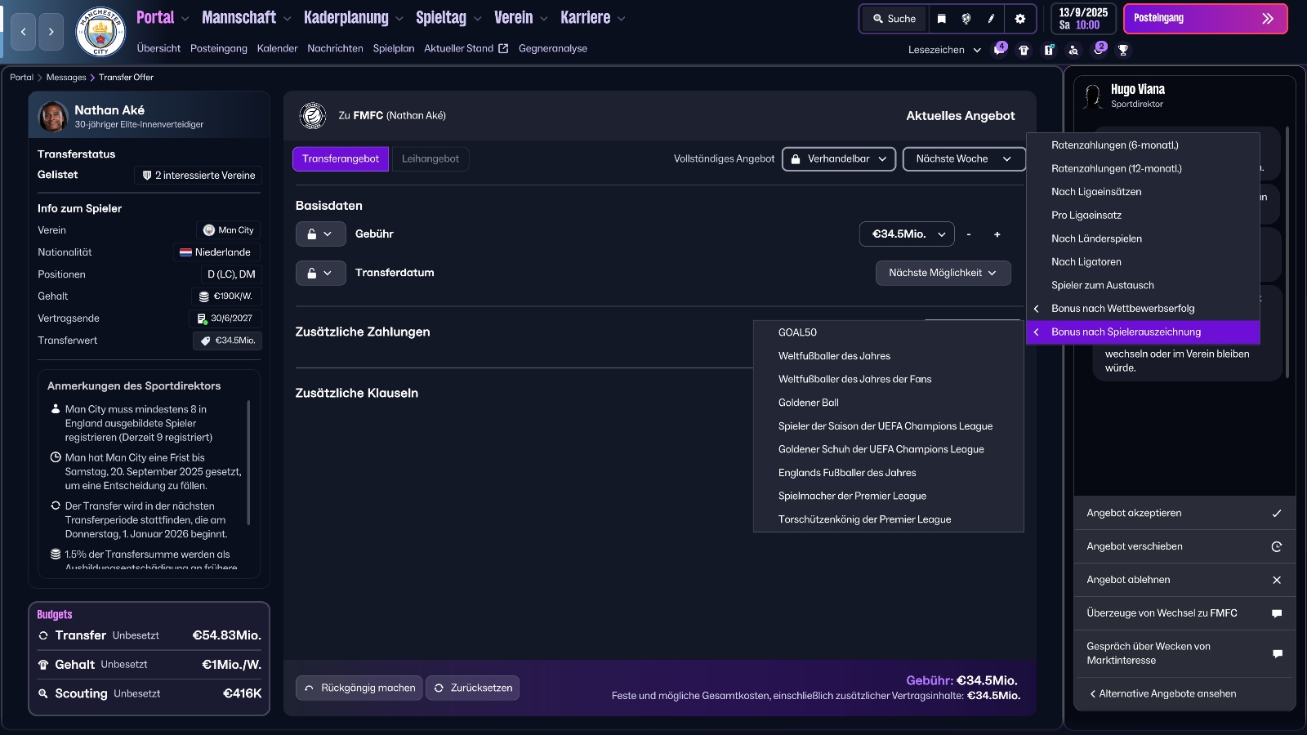This screenshot has height=735, width=1307.
Task: Click the scout report magnifier icon
Action: pyautogui.click(x=1074, y=50)
